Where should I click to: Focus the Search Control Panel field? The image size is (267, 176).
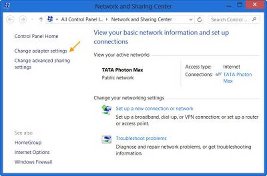point(230,19)
